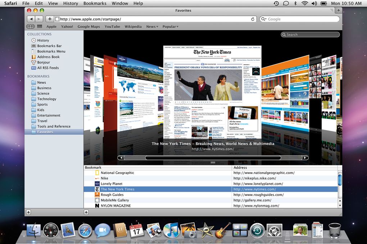Screen dimensions: 367x244
Task: Show all bookmarks with the open book icon
Action: [31, 27]
